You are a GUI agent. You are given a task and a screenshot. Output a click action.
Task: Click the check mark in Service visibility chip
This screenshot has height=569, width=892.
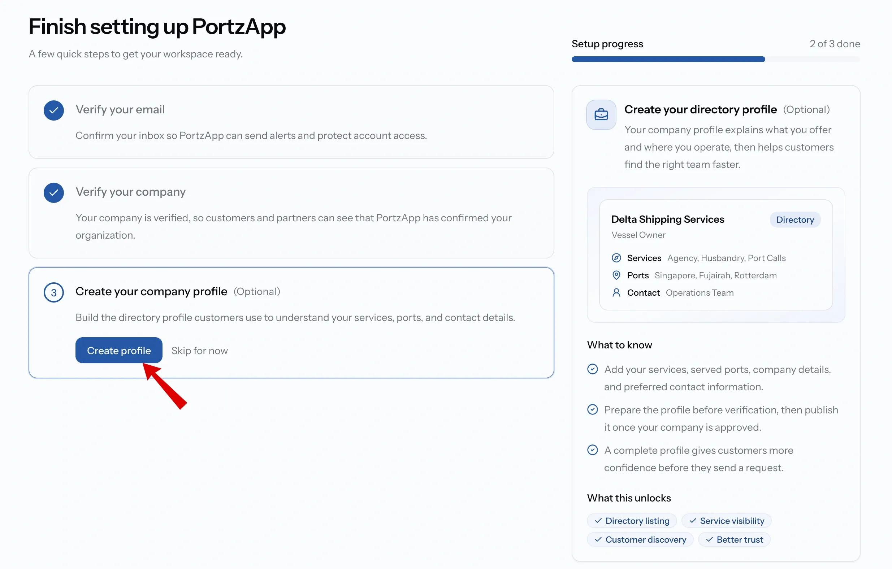(692, 521)
